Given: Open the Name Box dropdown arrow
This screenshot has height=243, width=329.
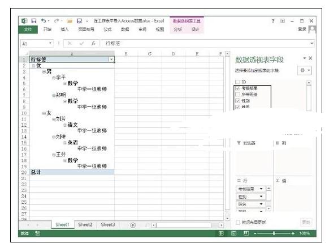Looking at the screenshot, I should tap(50, 43).
